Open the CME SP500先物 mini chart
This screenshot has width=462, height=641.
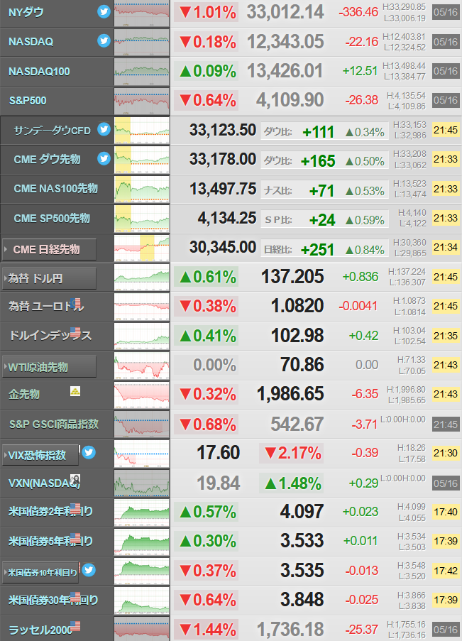pyautogui.click(x=141, y=219)
